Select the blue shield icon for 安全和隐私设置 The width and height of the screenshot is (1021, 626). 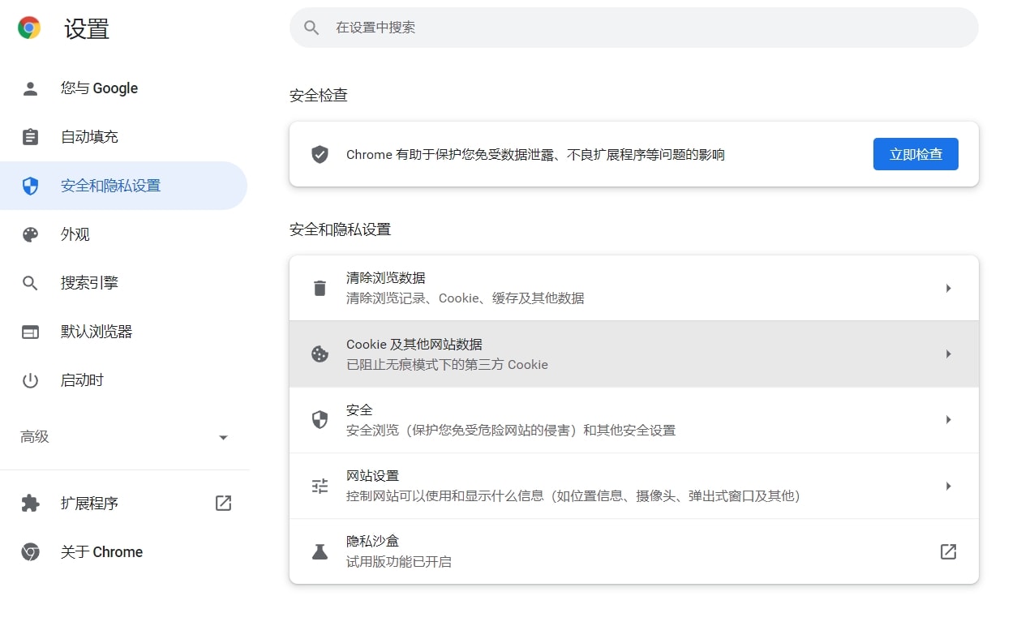point(30,185)
